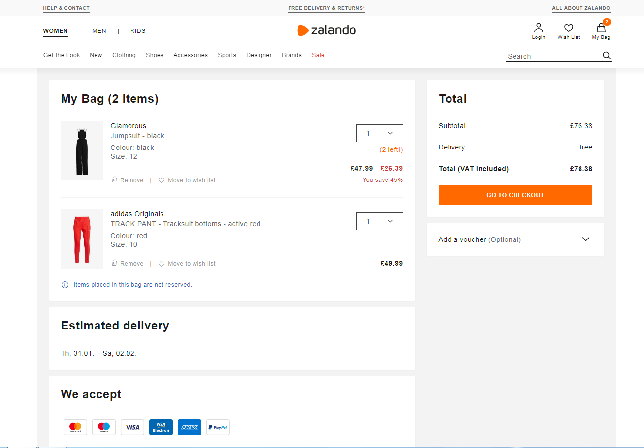Screen dimensions: 644x448
Task: Open the Shoes menu
Action: pos(155,55)
